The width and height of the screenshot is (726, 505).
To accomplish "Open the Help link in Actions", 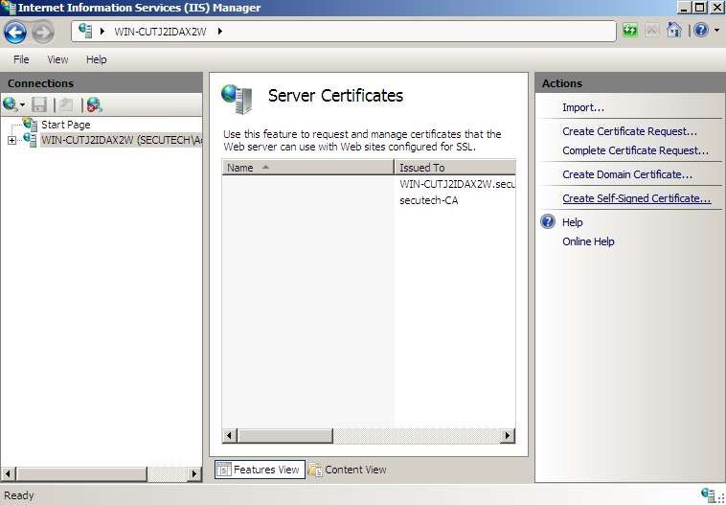I will (x=573, y=222).
